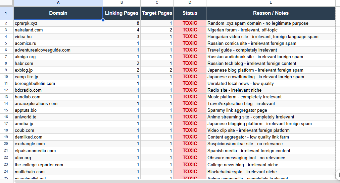Select the apptuts.bio domain cell
The image size is (340, 183).
coord(58,110)
